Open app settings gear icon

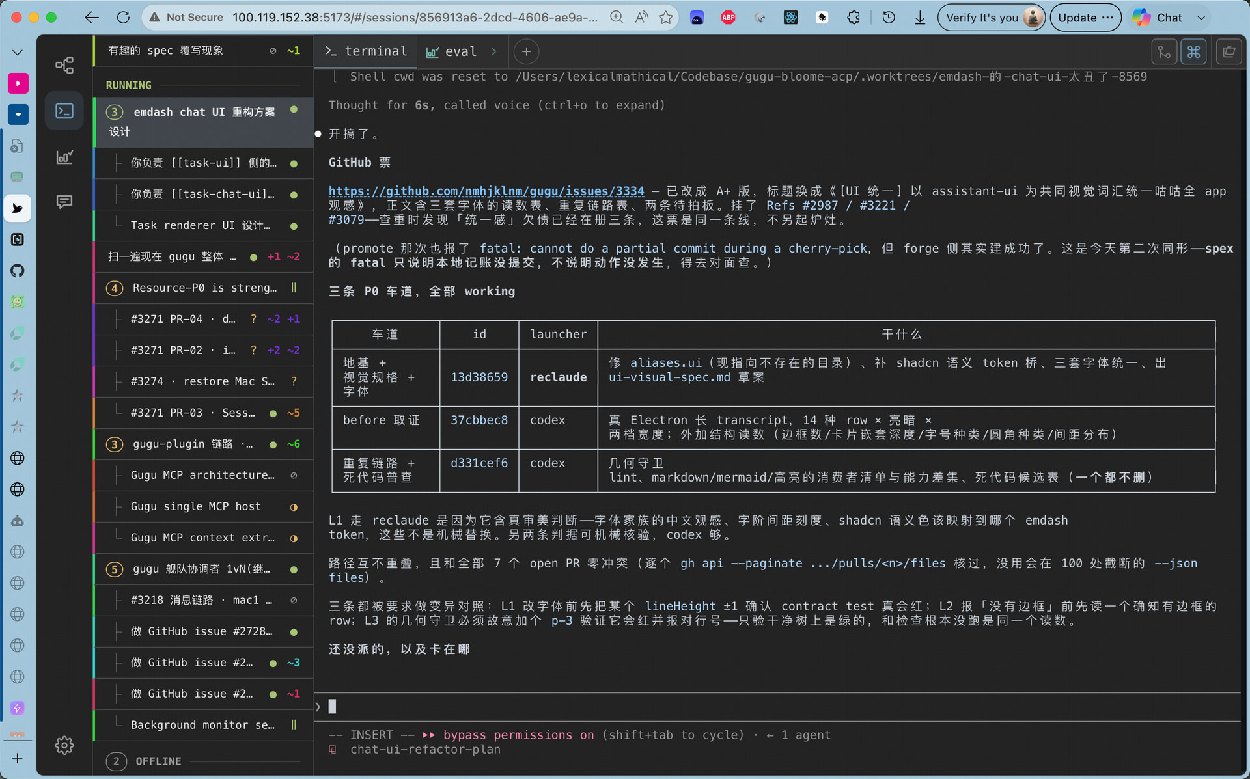pyautogui.click(x=64, y=745)
